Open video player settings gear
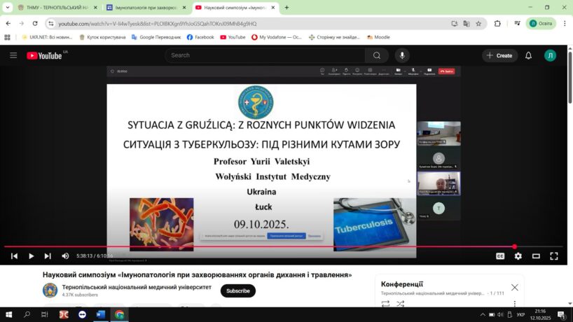The height and width of the screenshot is (322, 573). pos(518,256)
